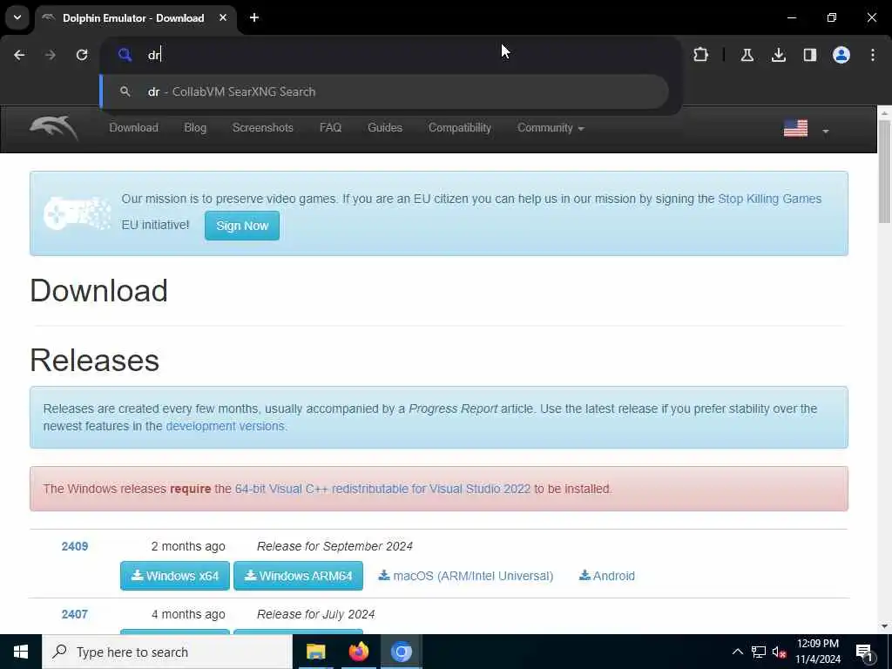The image size is (892, 669).
Task: Open the network tray icon
Action: click(x=759, y=652)
